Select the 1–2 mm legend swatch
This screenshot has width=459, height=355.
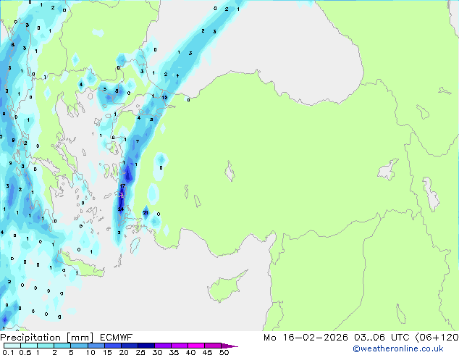pyautogui.click(x=46, y=346)
